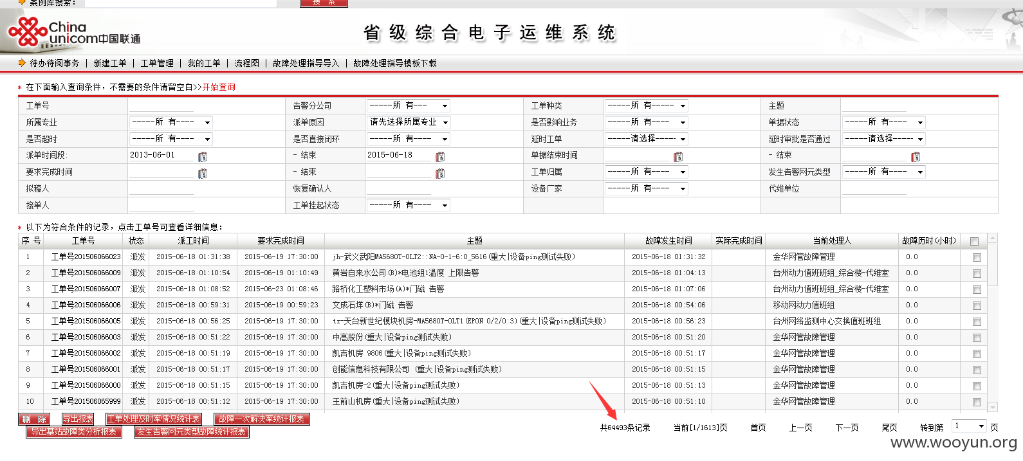Open the 是否直接闭环 dropdown

click(x=409, y=139)
